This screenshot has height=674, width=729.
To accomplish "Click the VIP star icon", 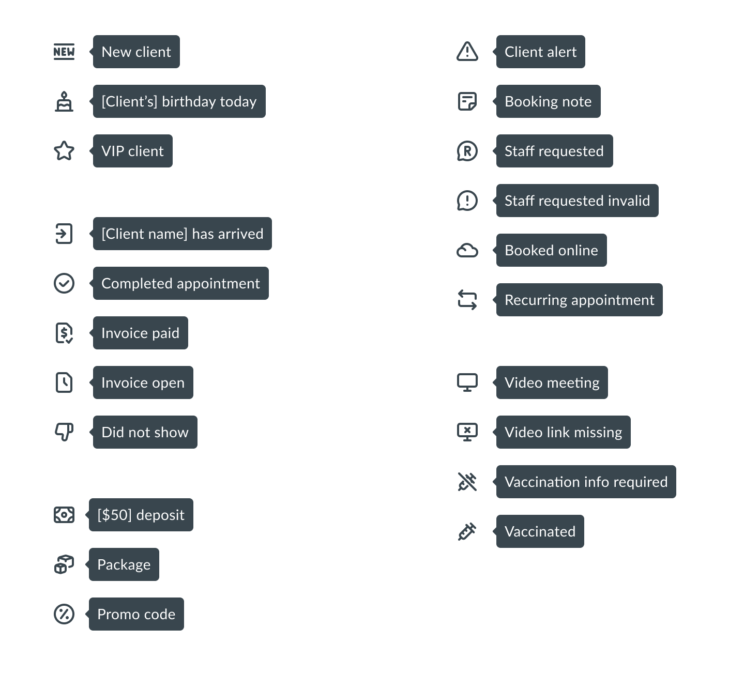I will (64, 151).
